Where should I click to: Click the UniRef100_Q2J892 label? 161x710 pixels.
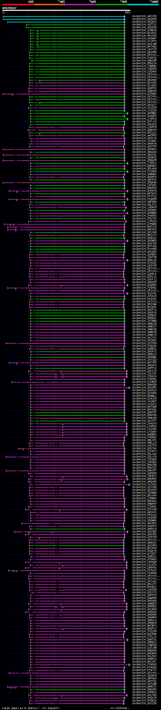[x=144, y=85]
